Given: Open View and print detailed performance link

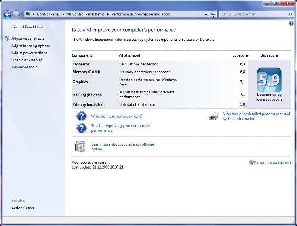Looking at the screenshot, I should [x=257, y=116].
